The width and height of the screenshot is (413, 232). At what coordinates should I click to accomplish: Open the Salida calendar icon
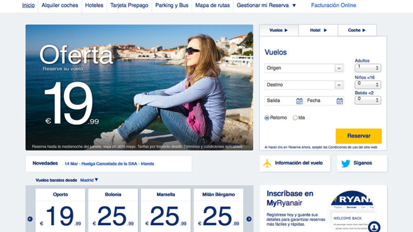pyautogui.click(x=299, y=101)
